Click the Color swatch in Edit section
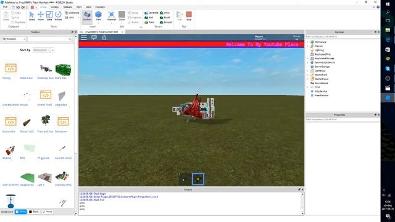The width and height of the screenshot is (395, 222). coord(122,14)
